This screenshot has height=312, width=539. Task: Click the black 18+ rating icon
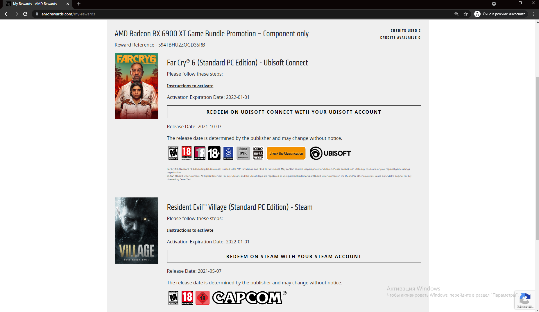click(x=214, y=153)
